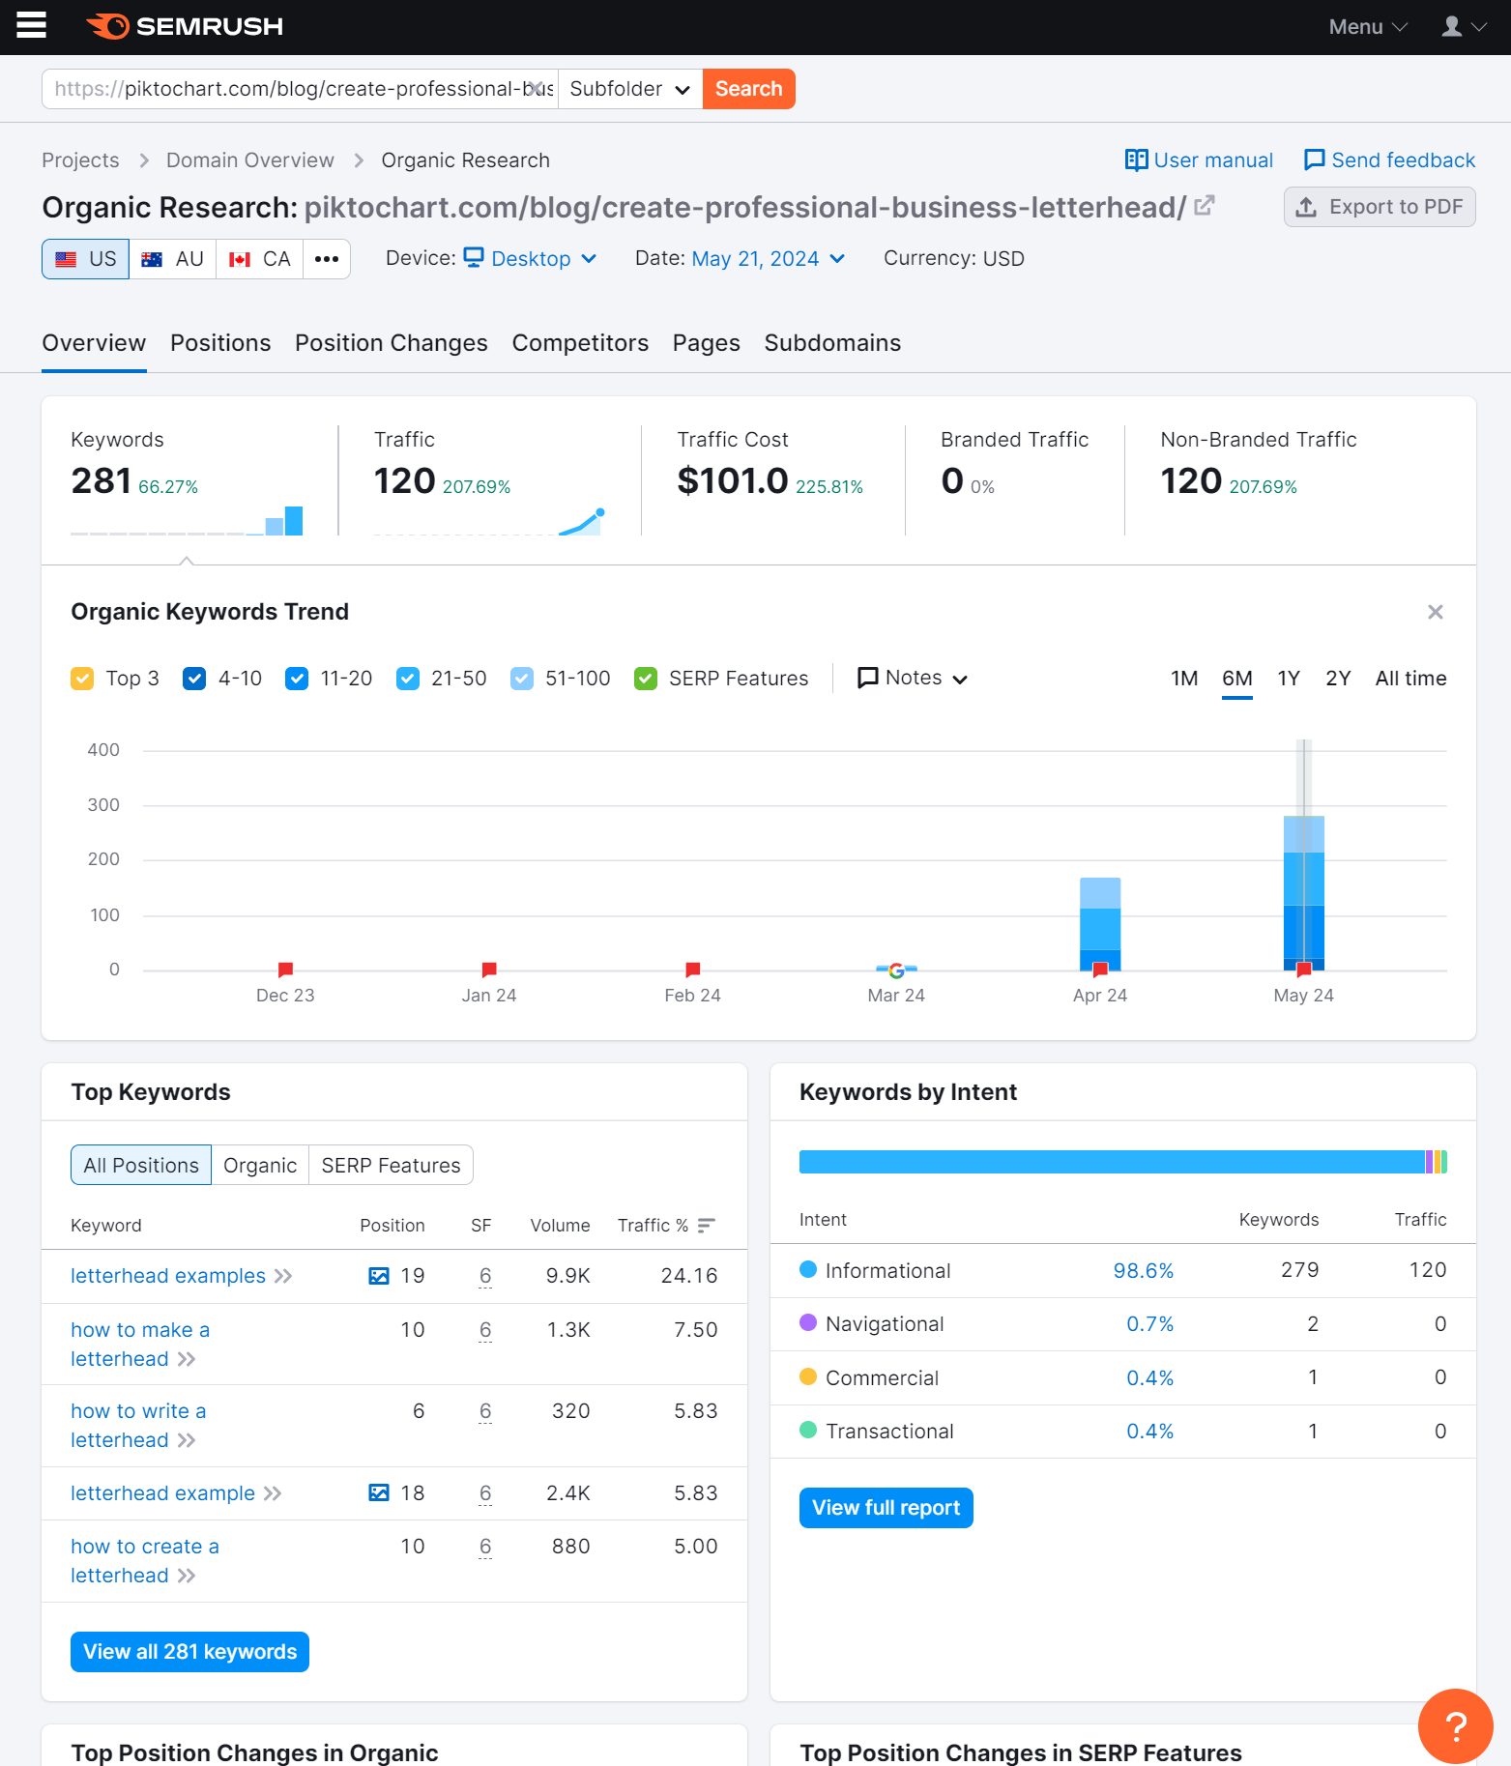Screen dimensions: 1511x1766
Task: Select the AU database
Action: [173, 259]
